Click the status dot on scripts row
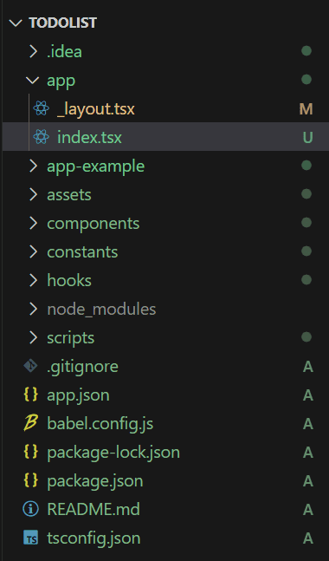 click(306, 337)
